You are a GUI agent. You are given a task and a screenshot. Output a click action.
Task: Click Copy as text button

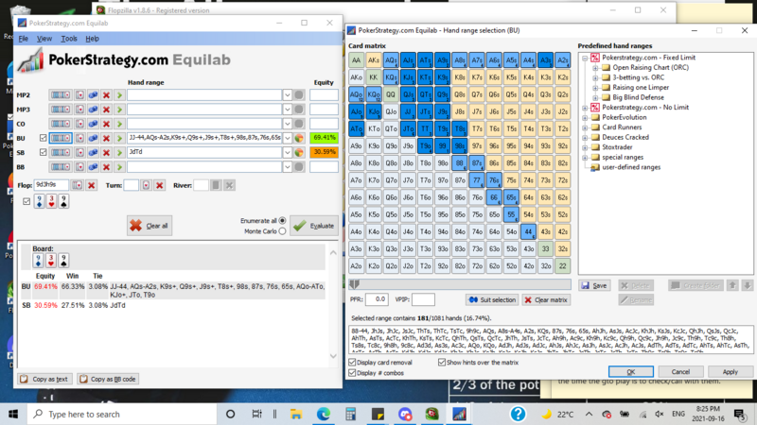[44, 380]
